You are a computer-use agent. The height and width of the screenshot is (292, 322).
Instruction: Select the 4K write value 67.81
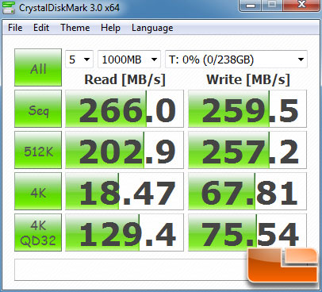[x=247, y=191]
